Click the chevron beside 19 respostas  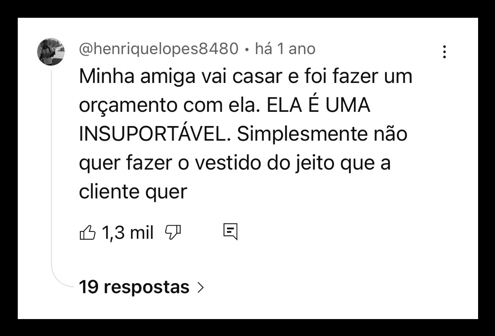tap(200, 288)
